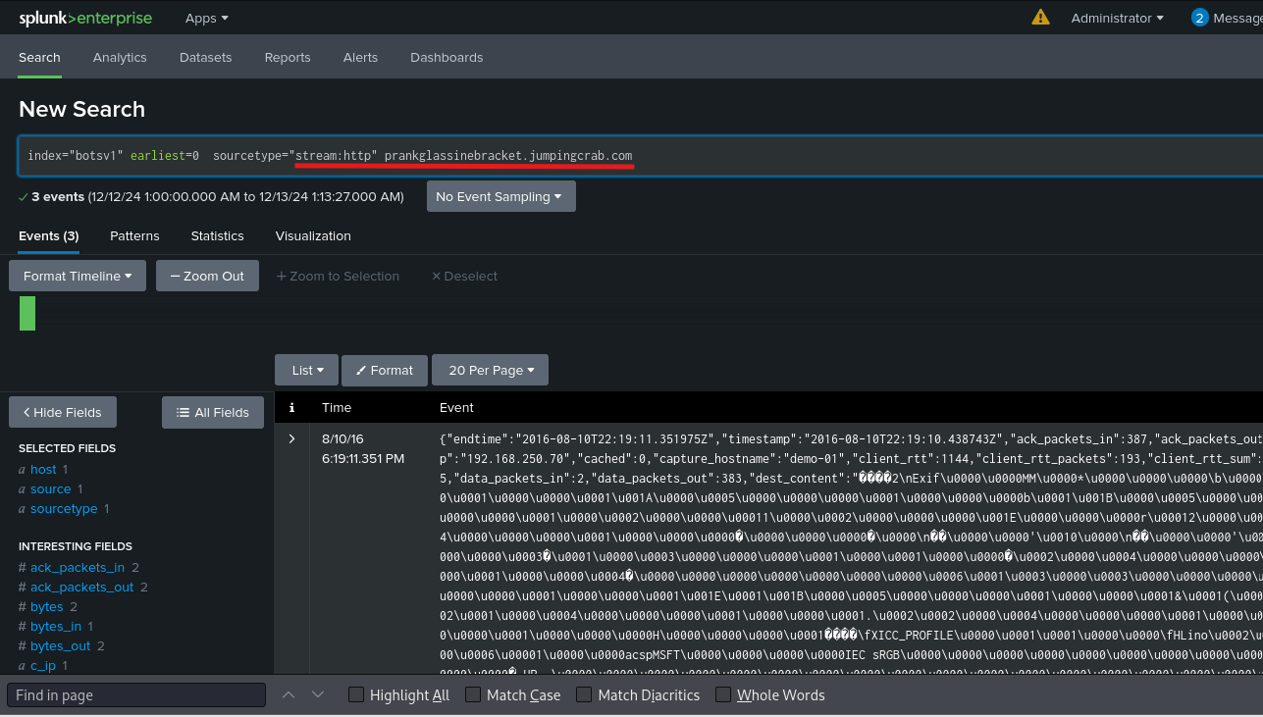The height and width of the screenshot is (717, 1263).
Task: Open the 20 Per Page dropdown
Action: tap(490, 370)
